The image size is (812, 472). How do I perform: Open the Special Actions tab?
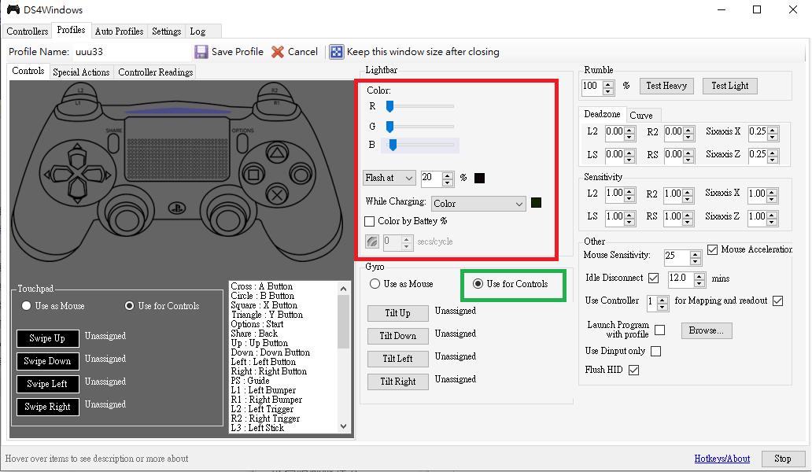[81, 72]
